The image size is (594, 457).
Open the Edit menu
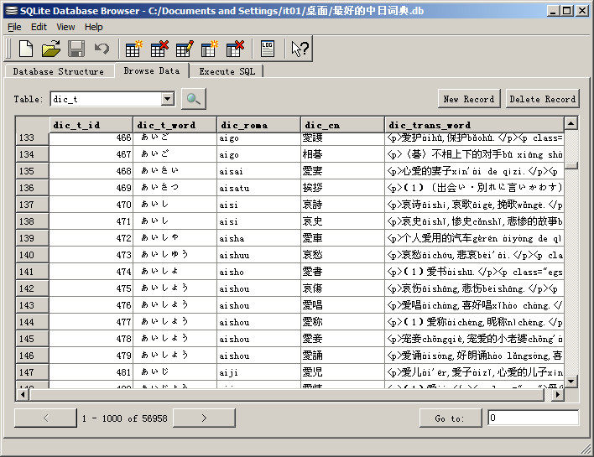pos(39,28)
